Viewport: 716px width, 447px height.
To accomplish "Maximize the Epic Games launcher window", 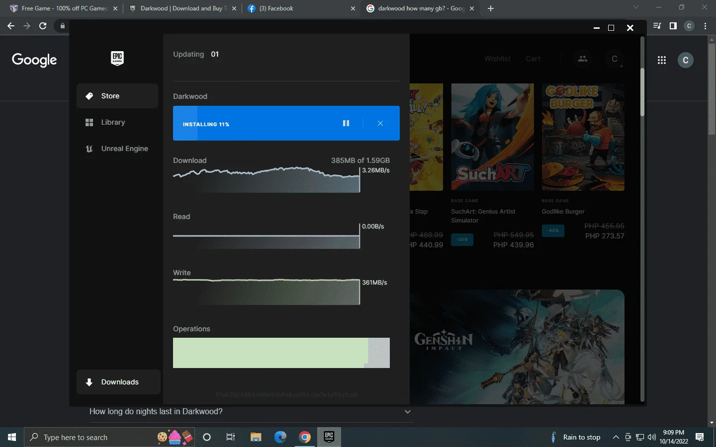I will 611,28.
